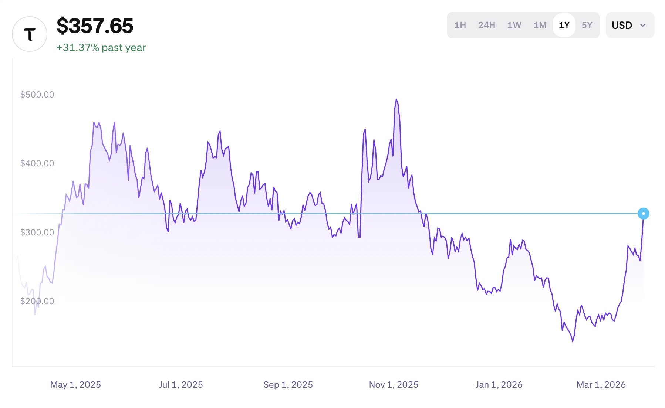Click the Sep 1, 2025 axis label
Image resolution: width=665 pixels, height=408 pixels.
coord(288,385)
